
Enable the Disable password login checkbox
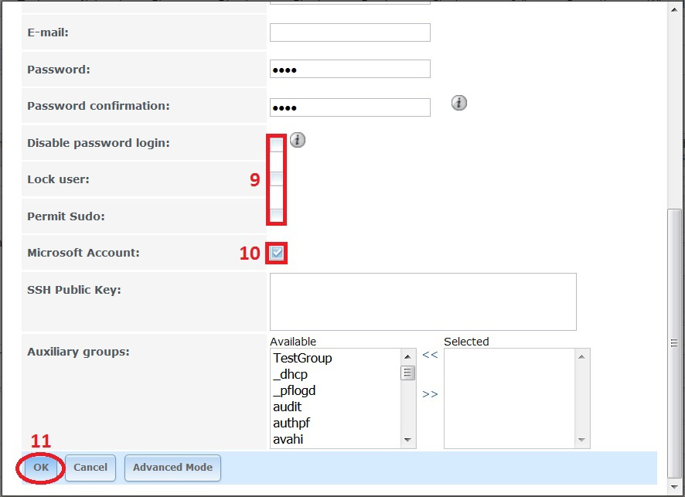click(277, 144)
